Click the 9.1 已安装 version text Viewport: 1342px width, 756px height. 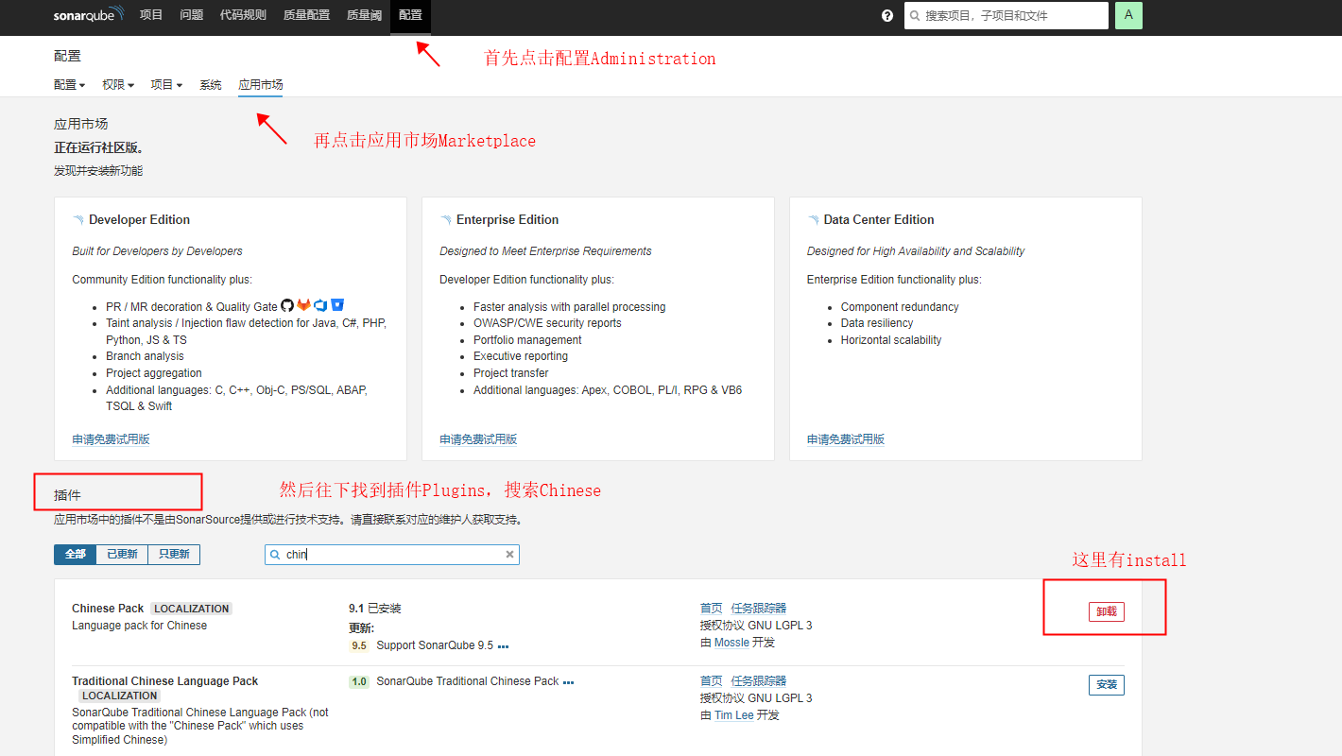click(375, 609)
